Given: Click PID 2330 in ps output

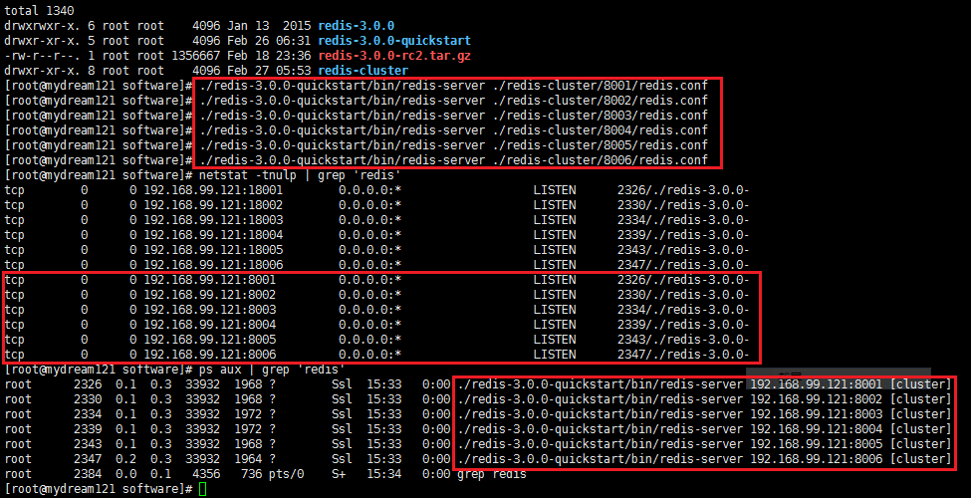Looking at the screenshot, I should tap(88, 399).
